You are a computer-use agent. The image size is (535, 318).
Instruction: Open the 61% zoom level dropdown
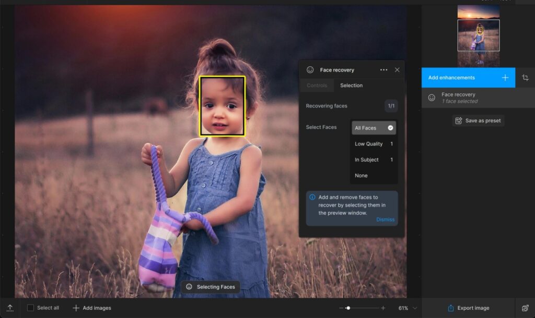pyautogui.click(x=408, y=308)
